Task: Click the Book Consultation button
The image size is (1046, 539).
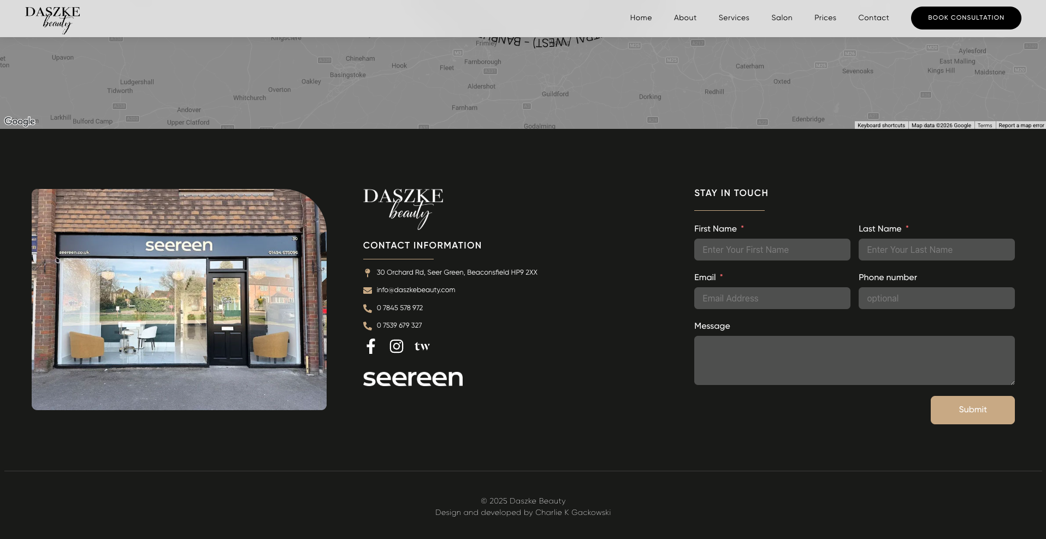Action: coord(966,18)
